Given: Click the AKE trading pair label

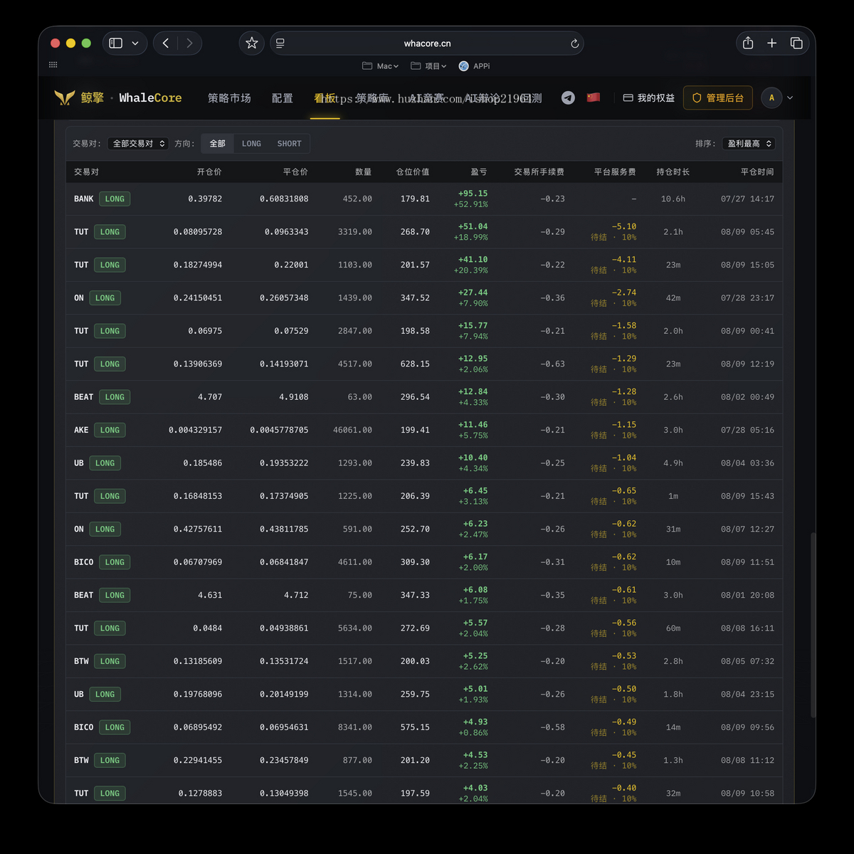Looking at the screenshot, I should pos(81,431).
